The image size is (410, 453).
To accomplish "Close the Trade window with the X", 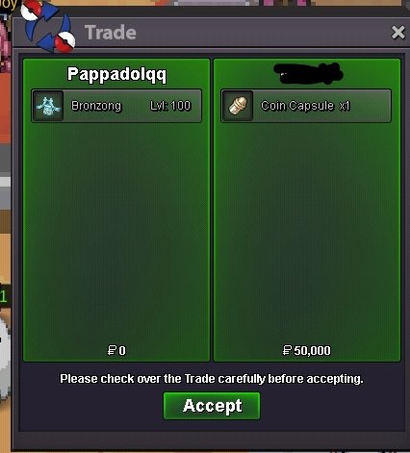I will tap(398, 33).
